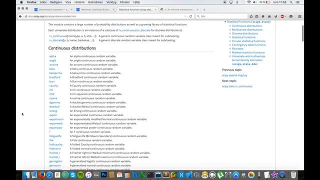Open the fatiguelife distribution link

pyautogui.click(x=55, y=136)
